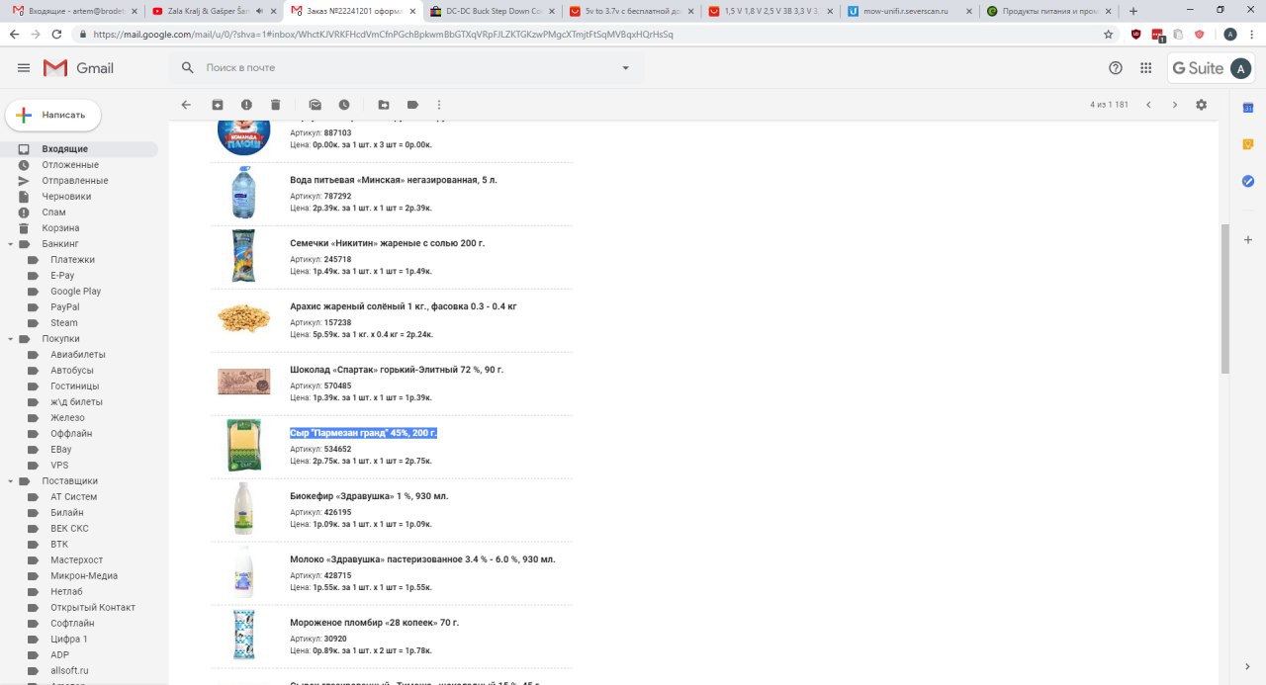Viewport: 1266px width, 685px height.
Task: Open the Keep side panel icon
Action: [1248, 144]
